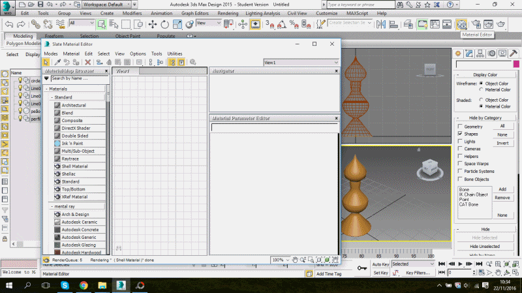
Task: Select the Move tool in main toolbar
Action: (153, 24)
